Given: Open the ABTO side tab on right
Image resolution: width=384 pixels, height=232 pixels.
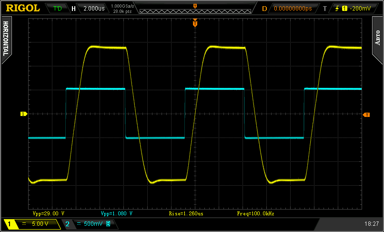Looking at the screenshot, I should tap(377, 40).
